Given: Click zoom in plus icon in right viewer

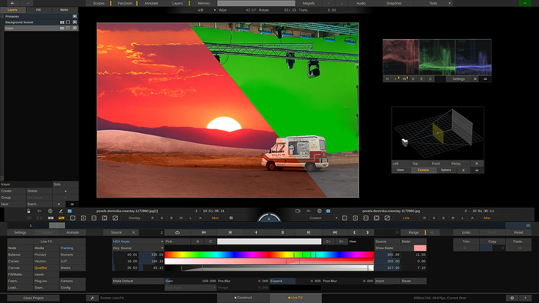Looking at the screenshot, I should click(355, 218).
